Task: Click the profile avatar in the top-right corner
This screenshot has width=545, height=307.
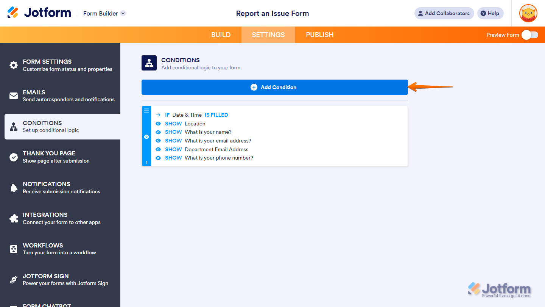Action: point(528,13)
